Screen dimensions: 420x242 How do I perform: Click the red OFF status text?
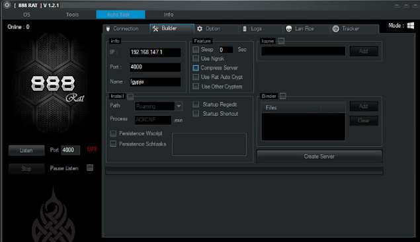tap(92, 149)
